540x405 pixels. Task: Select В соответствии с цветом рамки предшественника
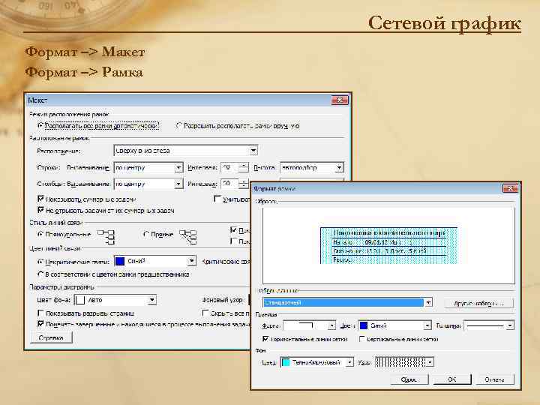[113, 274]
